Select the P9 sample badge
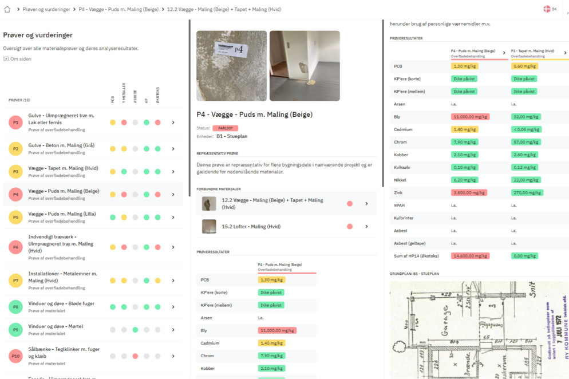Screen dimensions: 569x379 coord(15,330)
